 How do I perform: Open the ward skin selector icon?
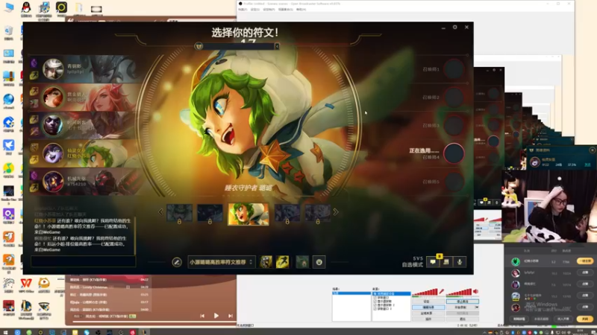click(302, 262)
